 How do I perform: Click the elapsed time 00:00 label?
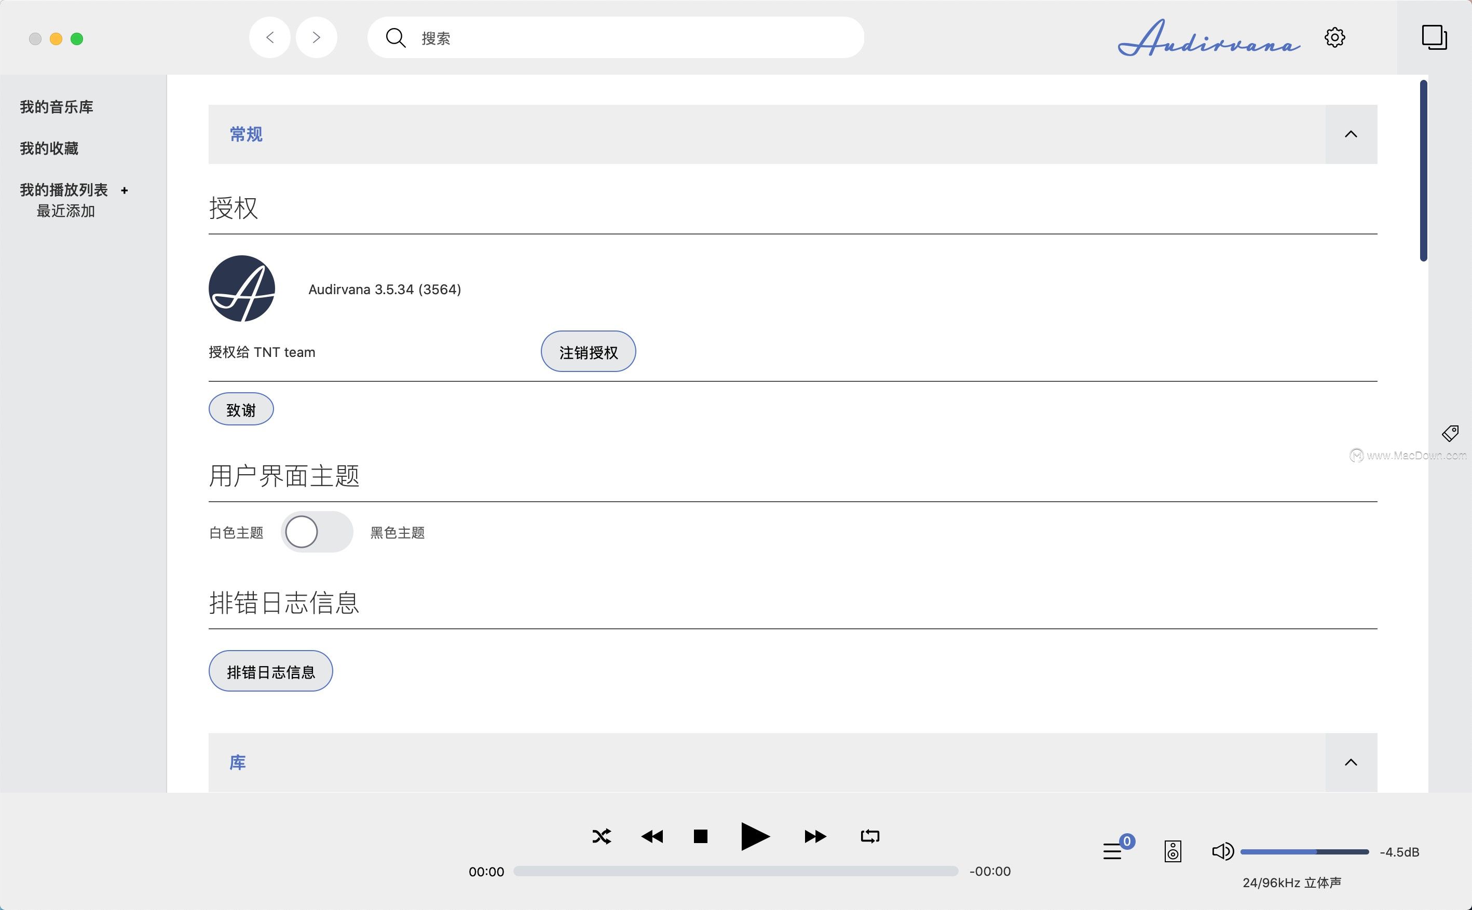486,872
